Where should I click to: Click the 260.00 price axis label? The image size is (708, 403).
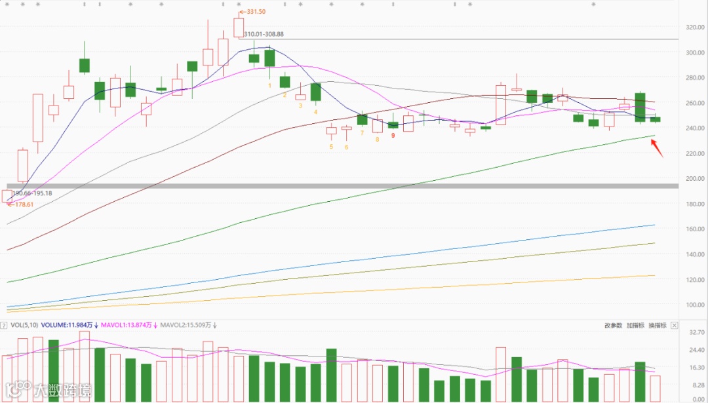point(696,103)
